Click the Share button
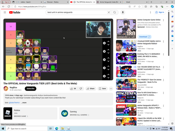 point(90,89)
